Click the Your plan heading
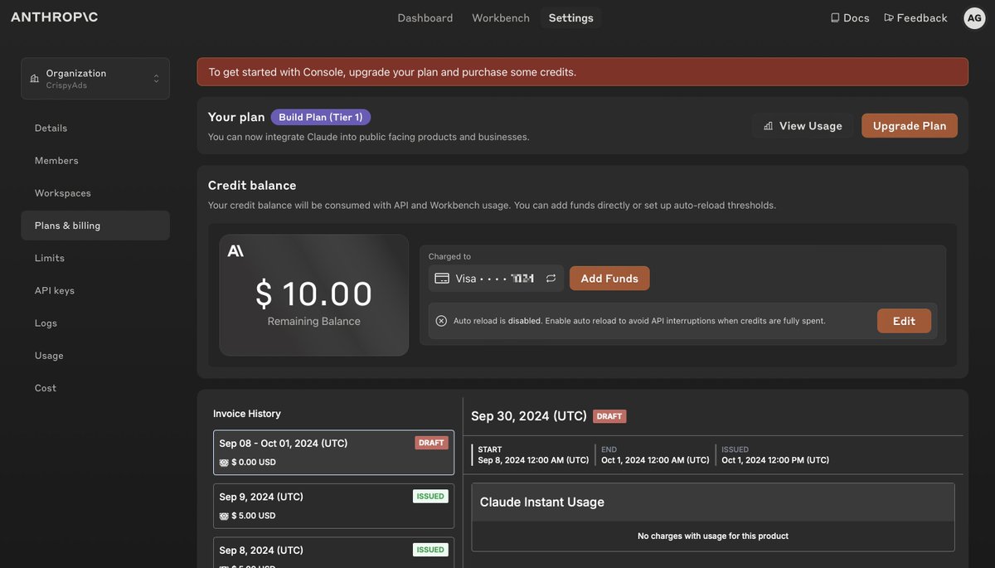The height and width of the screenshot is (568, 995). [x=236, y=117]
